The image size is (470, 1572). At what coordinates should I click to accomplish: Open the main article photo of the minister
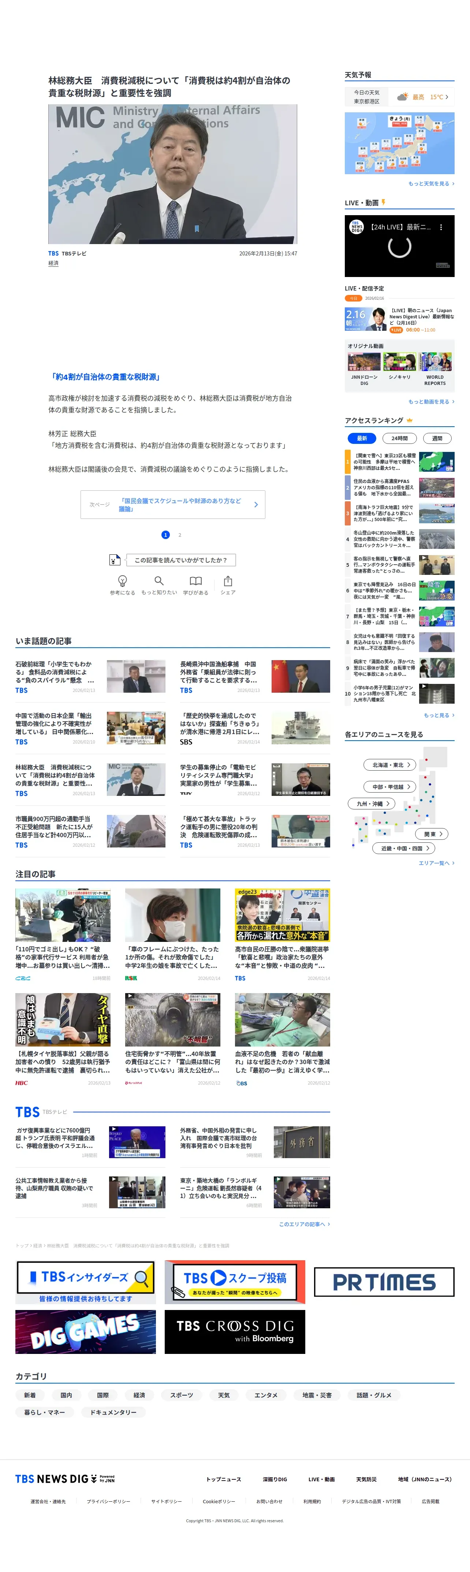[x=173, y=174]
